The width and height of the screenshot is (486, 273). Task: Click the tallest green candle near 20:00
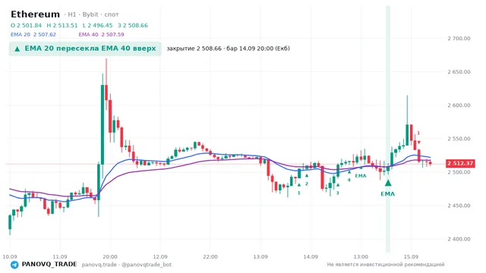(103, 124)
